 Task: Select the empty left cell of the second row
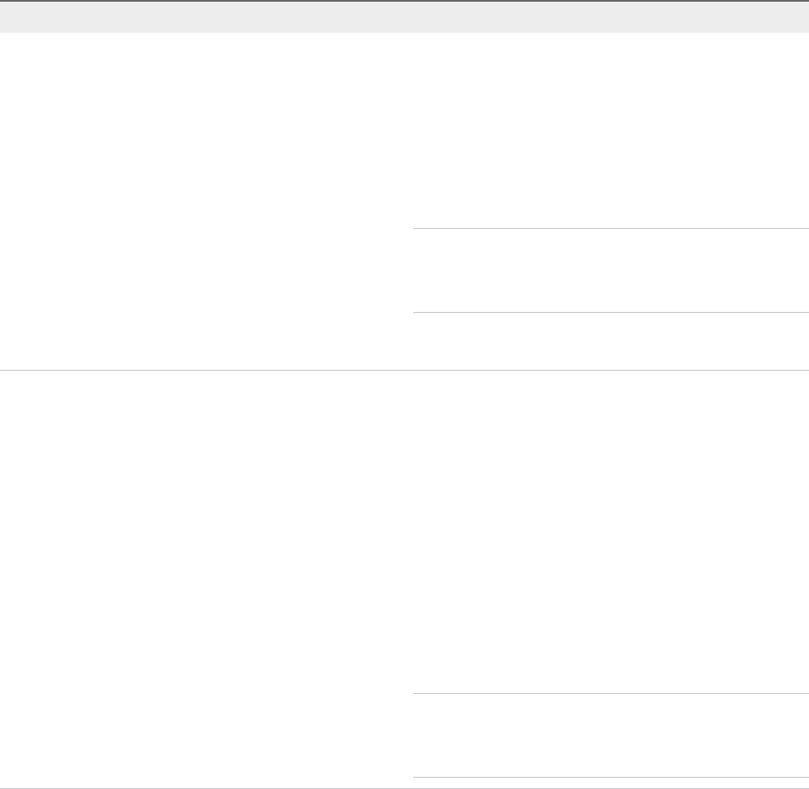click(x=206, y=579)
